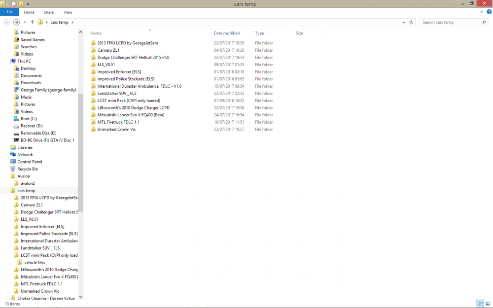Select Dodge Challenger SRT Hellcat 2015 v1.0
Screen dimensions: 493x308
(133, 58)
